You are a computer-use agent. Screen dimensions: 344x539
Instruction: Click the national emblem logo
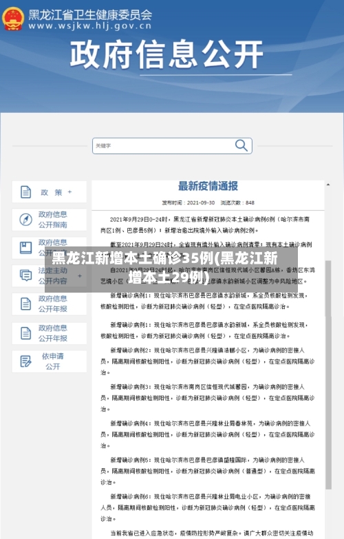pyautogui.click(x=13, y=19)
